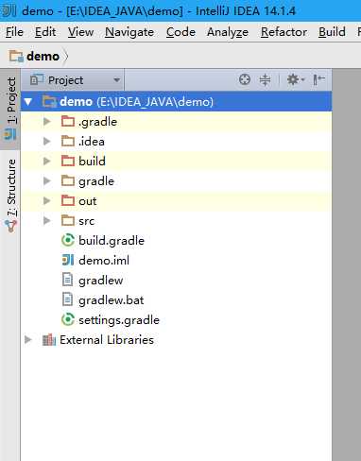Click the demo module icon in the tree root
Viewport: 361px width, 461px height.
tap(49, 101)
